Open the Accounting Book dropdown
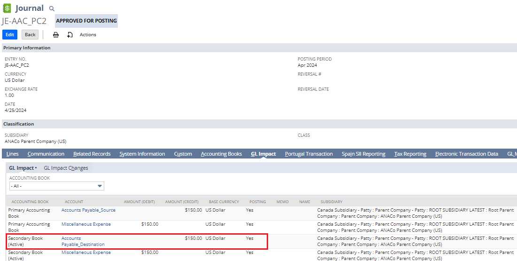The image size is (517, 261). 57,186
